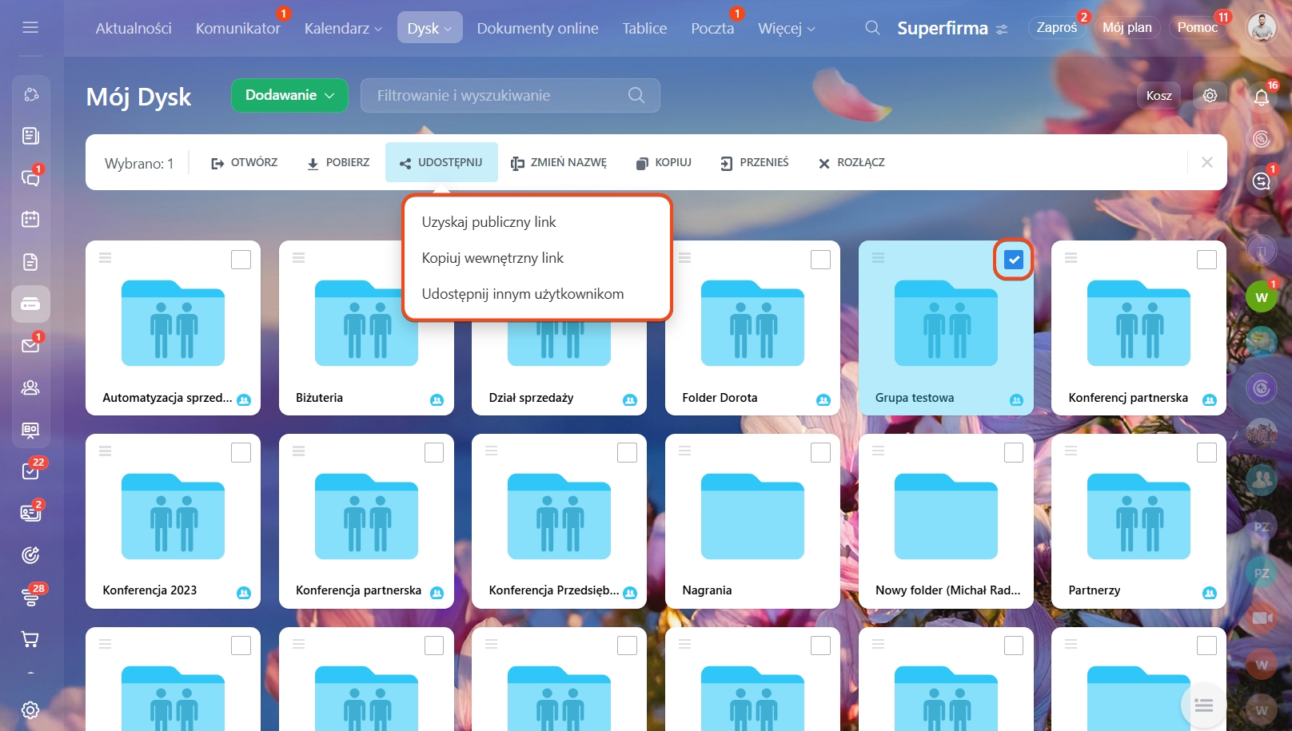The width and height of the screenshot is (1292, 731).
Task: Tick the Konferencja partnerska checkbox
Action: (x=434, y=452)
